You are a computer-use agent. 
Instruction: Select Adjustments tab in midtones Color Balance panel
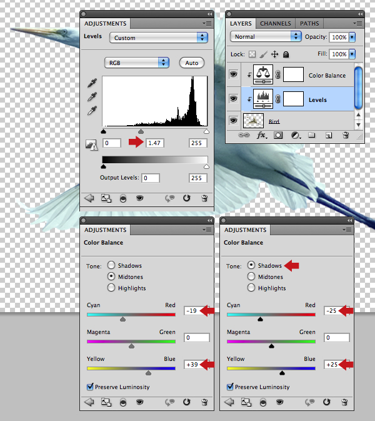[105, 230]
